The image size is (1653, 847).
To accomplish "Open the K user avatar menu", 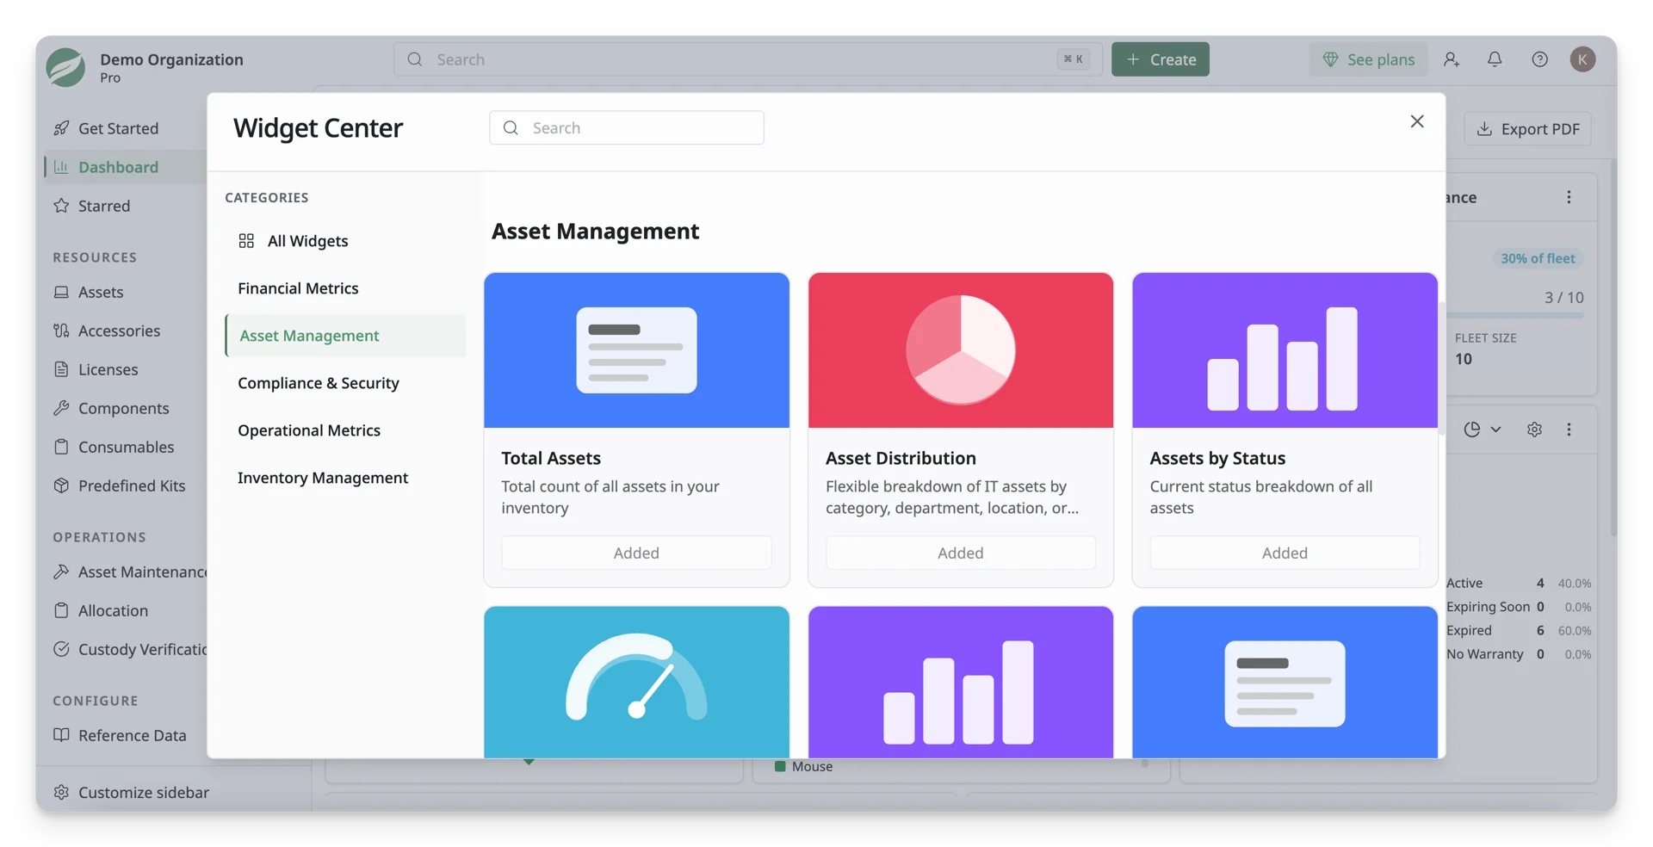I will click(1582, 59).
